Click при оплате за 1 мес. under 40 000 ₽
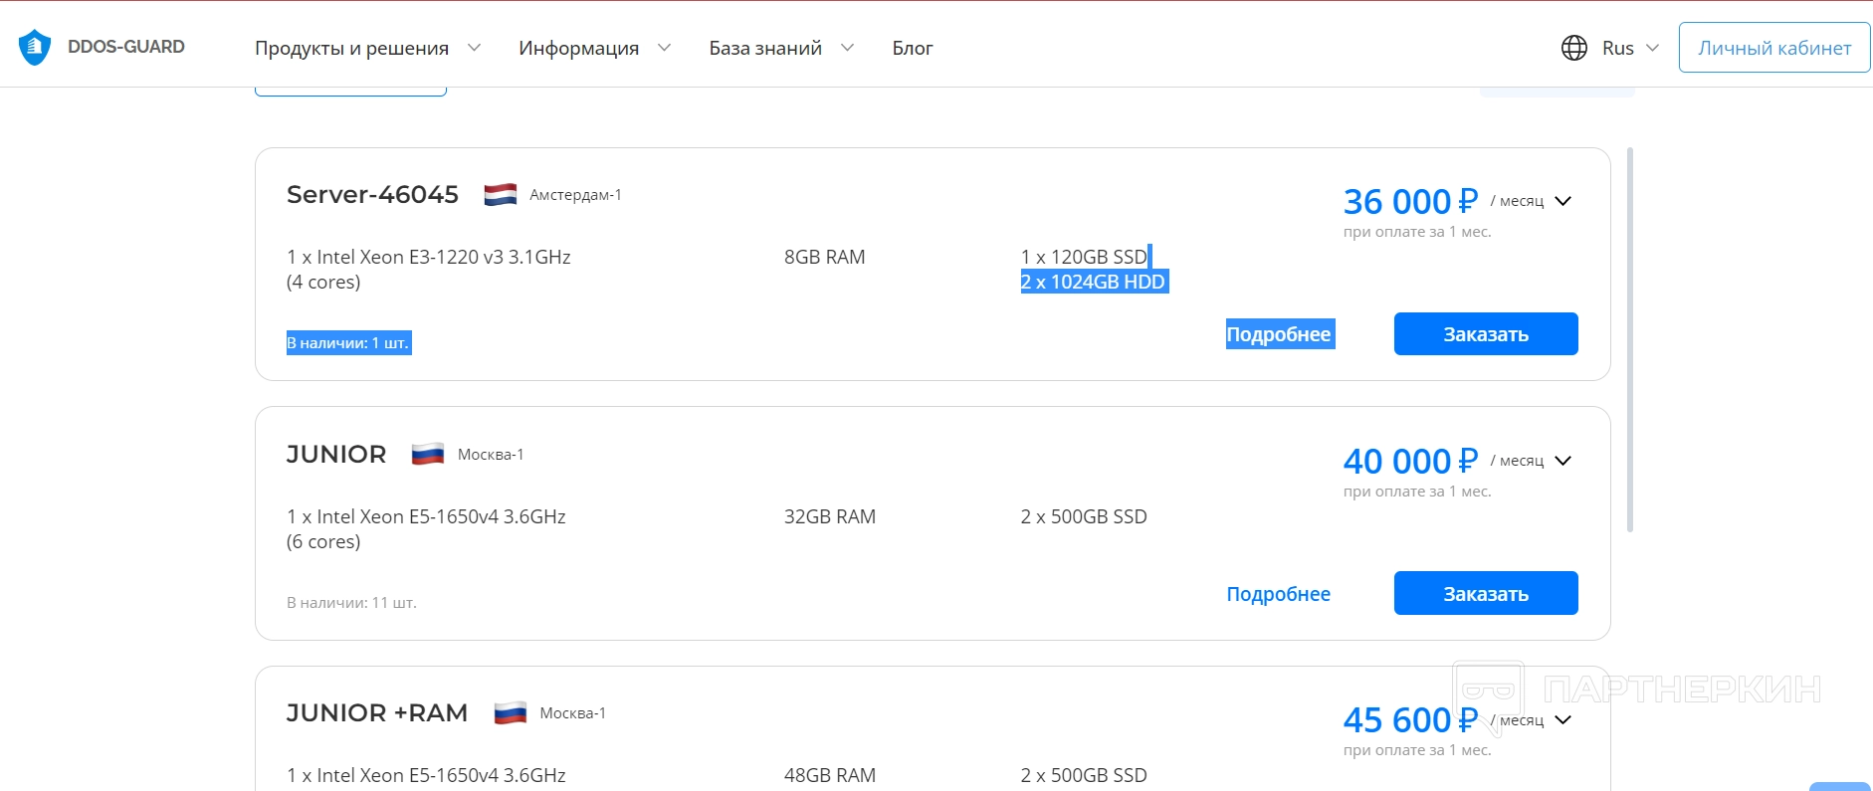Screen dimensions: 1873x791 1417,492
